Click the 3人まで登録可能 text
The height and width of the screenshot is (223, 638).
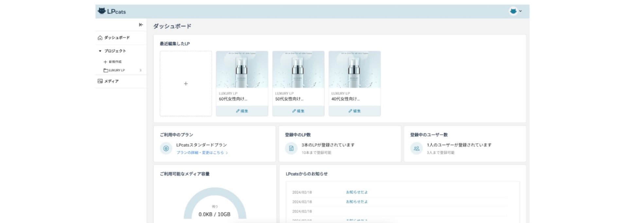440,153
